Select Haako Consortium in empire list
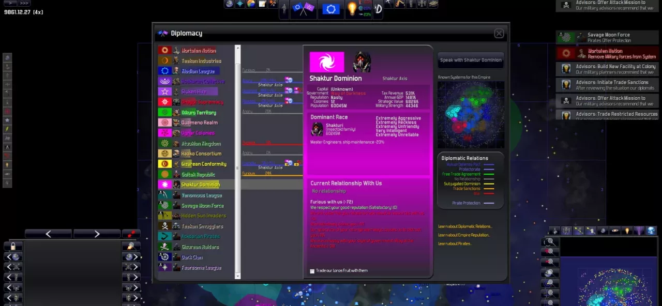662x306 pixels. point(196,154)
